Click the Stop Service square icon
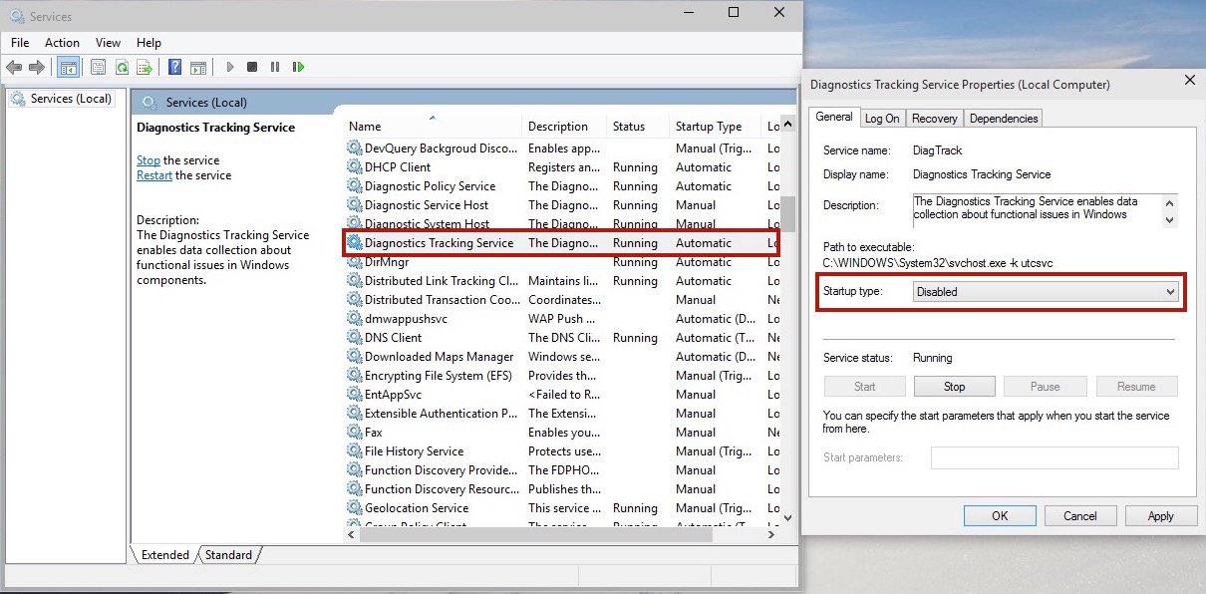Image resolution: width=1206 pixels, height=594 pixels. click(x=252, y=68)
